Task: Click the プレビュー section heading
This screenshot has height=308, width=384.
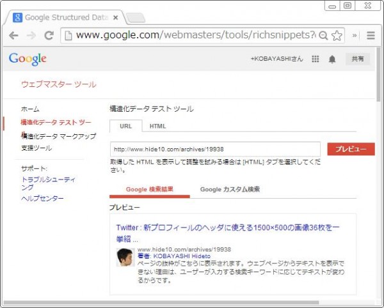Action: point(125,207)
